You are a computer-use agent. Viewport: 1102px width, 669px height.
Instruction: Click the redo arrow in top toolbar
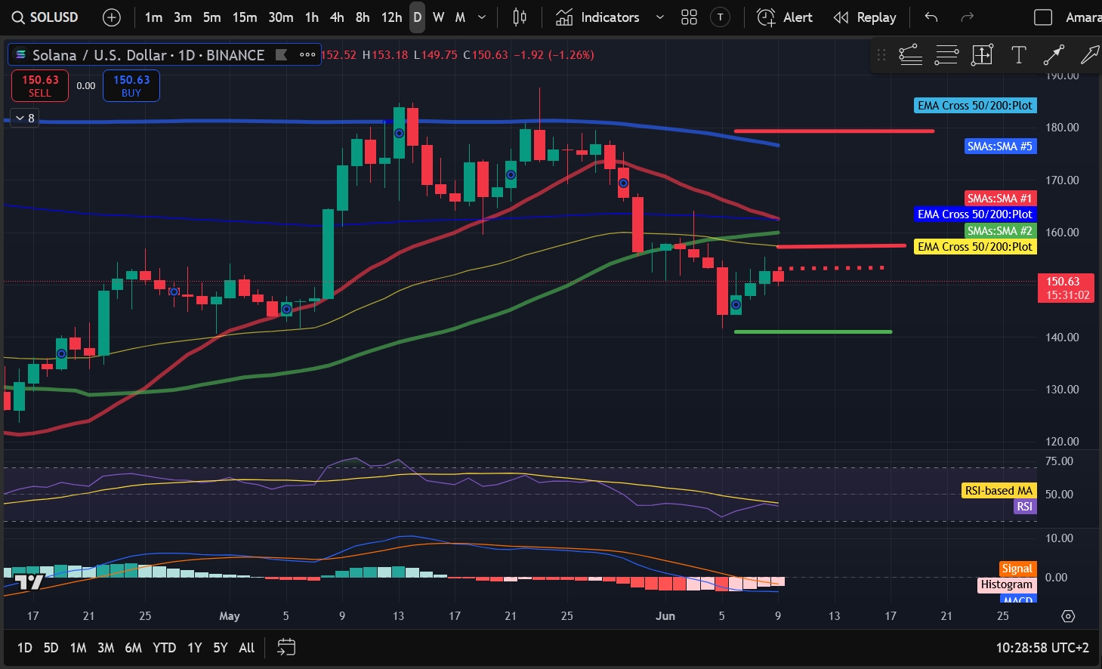click(967, 17)
